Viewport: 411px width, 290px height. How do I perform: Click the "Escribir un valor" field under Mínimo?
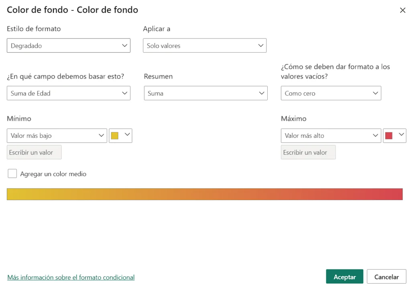point(34,152)
